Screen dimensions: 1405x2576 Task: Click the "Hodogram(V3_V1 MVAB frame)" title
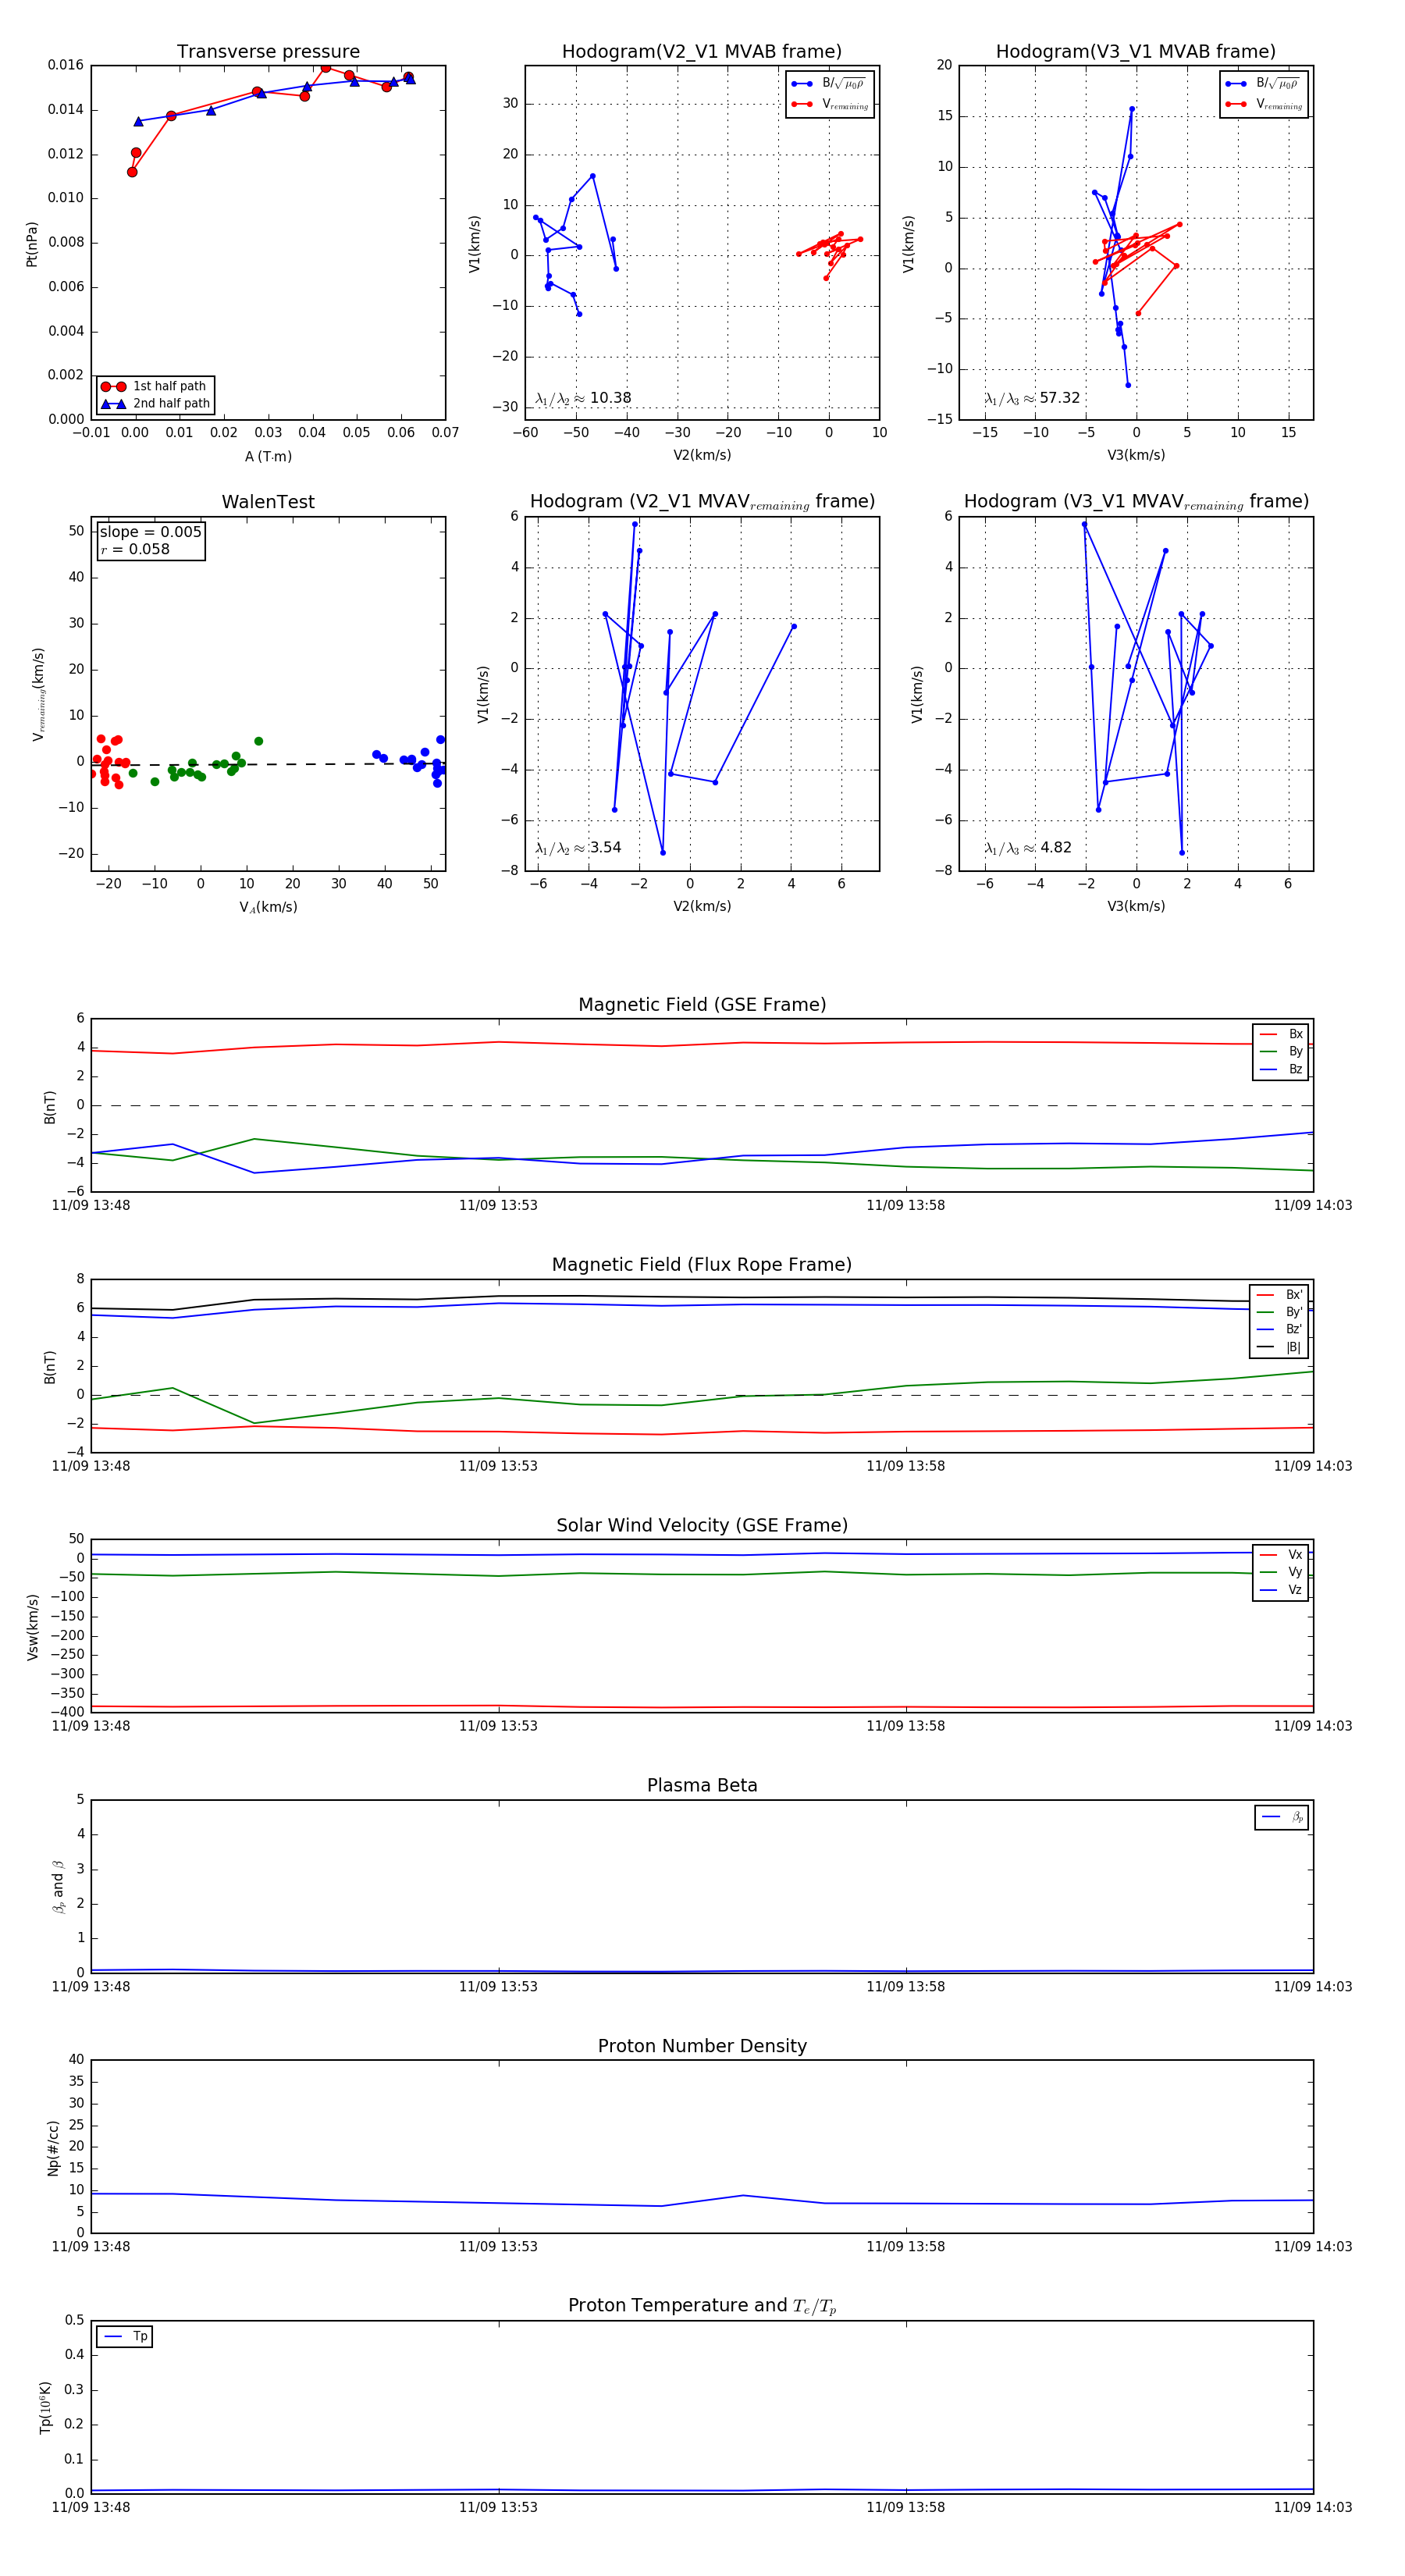click(x=1136, y=52)
